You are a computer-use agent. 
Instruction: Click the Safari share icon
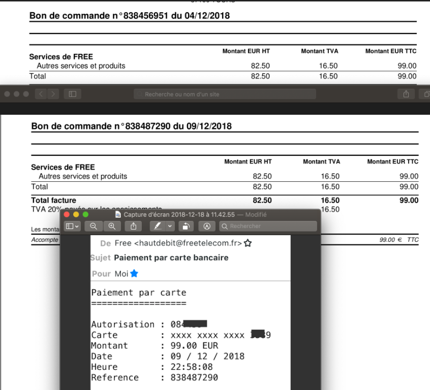click(406, 94)
